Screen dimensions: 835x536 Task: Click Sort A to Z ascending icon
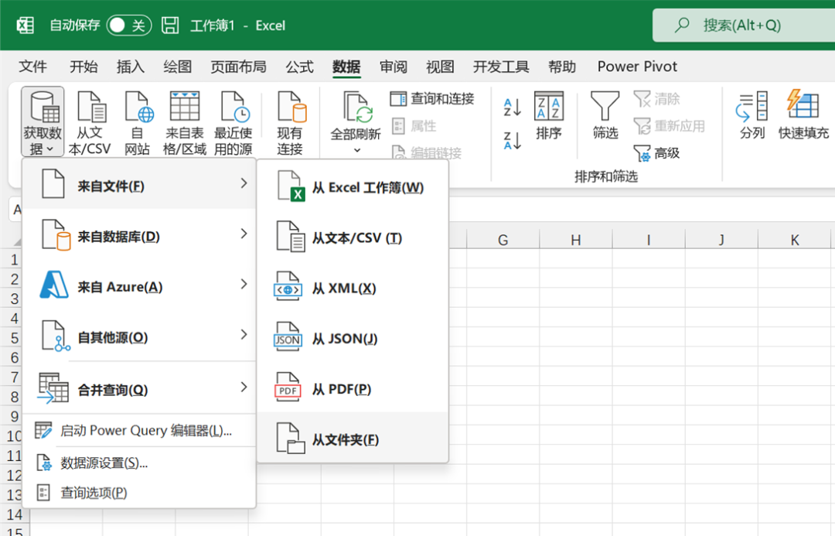tap(512, 107)
